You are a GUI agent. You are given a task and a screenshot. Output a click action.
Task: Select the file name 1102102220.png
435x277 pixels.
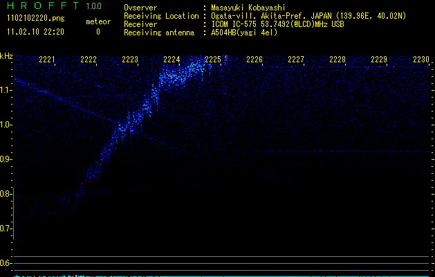tap(36, 19)
